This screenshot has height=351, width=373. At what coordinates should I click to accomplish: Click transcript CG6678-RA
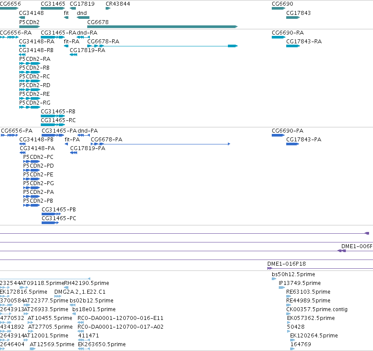(103, 41)
